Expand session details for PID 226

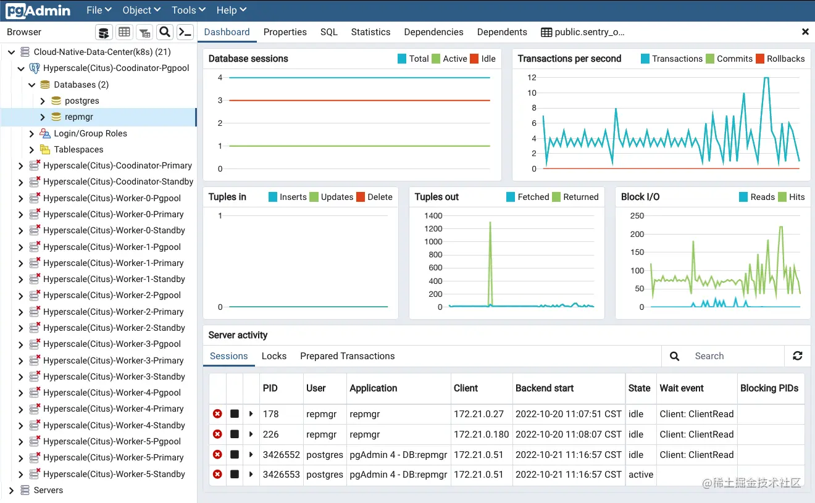251,434
